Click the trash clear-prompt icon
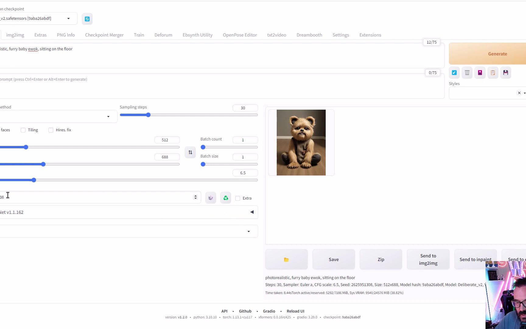The image size is (526, 329). (467, 73)
